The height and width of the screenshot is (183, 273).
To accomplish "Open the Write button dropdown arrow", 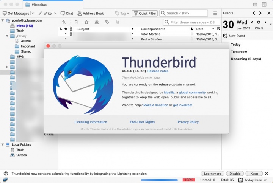I will [55, 13].
